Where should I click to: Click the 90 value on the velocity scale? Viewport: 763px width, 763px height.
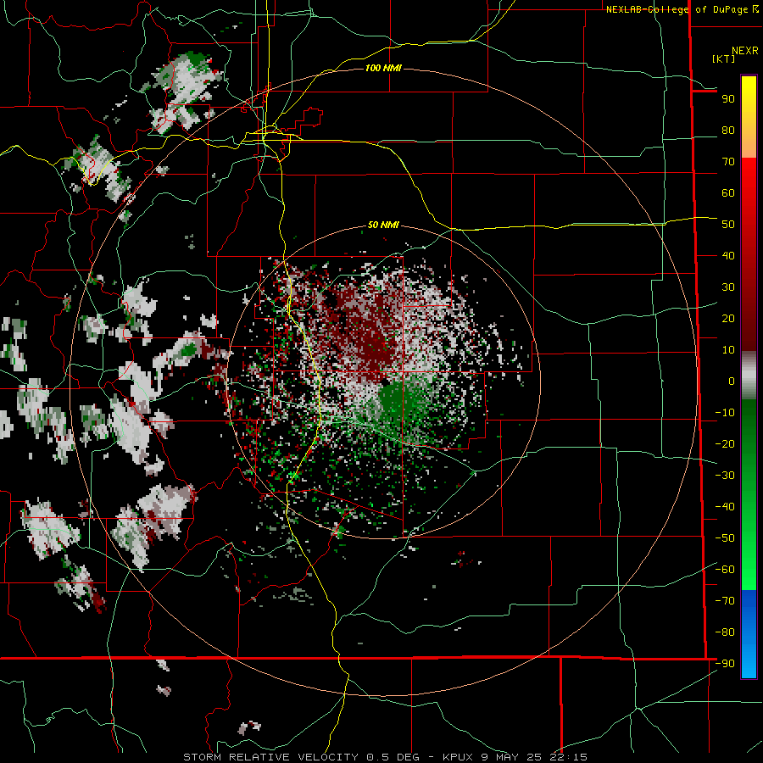point(728,99)
